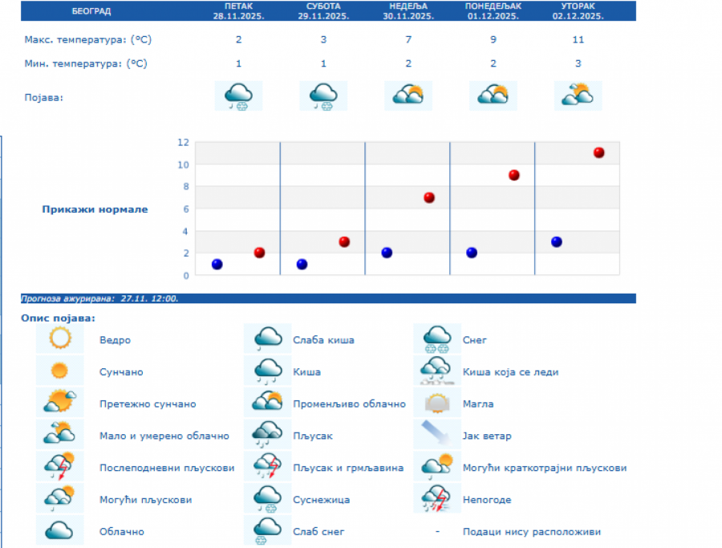Click the Непогоде storm legend icon

click(x=437, y=499)
